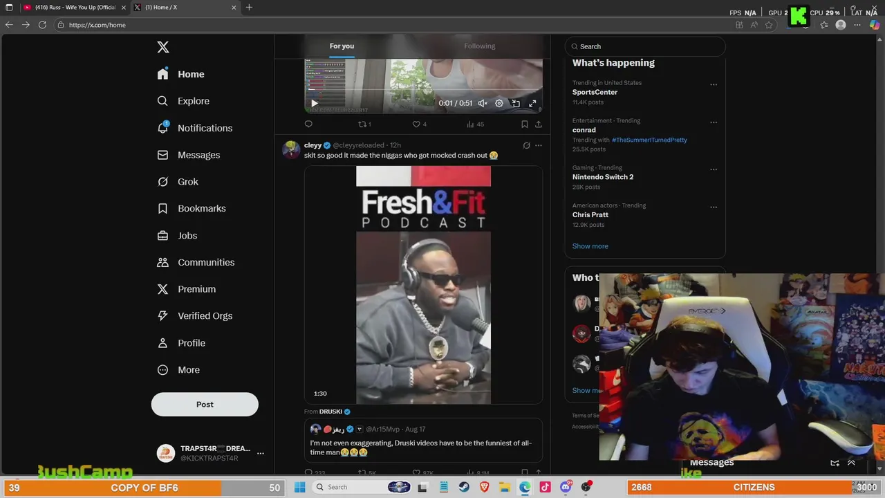Image resolution: width=885 pixels, height=498 pixels.
Task: Open Discord from the taskbar
Action: point(566,487)
